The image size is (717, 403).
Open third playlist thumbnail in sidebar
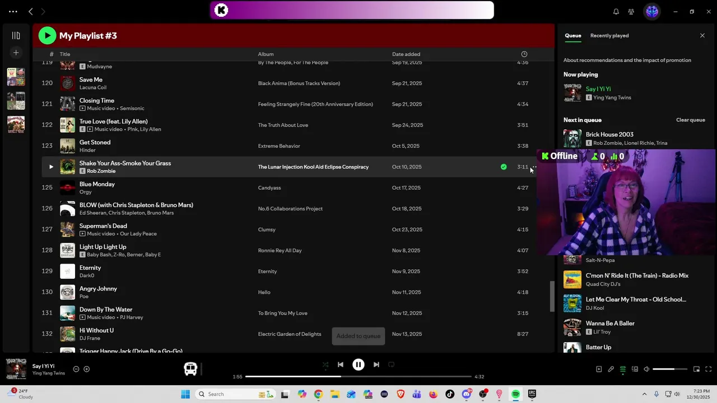click(16, 124)
